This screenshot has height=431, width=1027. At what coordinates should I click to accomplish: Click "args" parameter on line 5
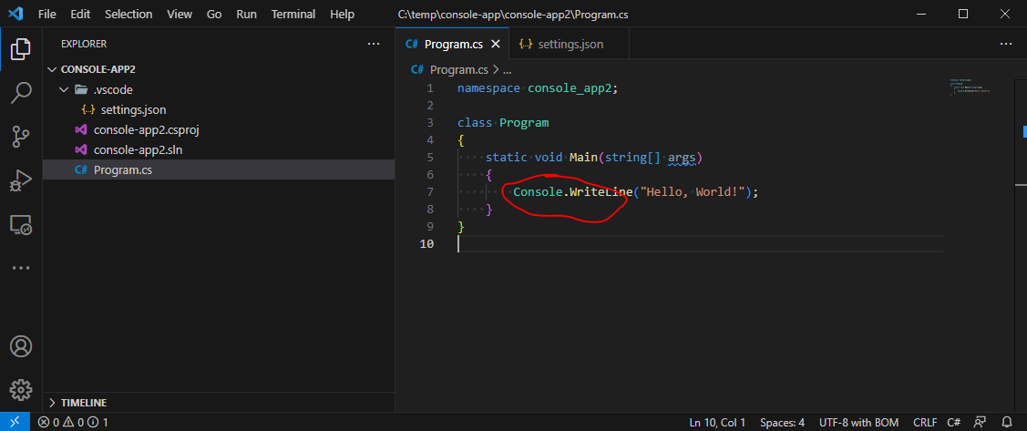click(x=682, y=158)
